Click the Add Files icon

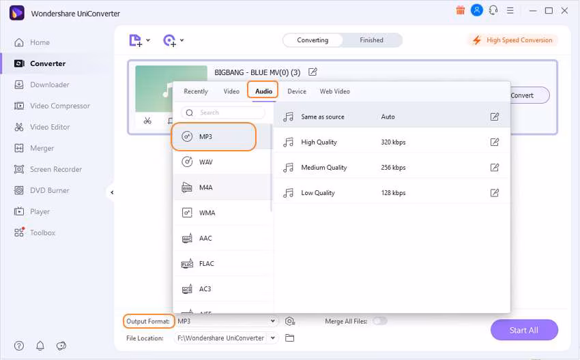(135, 40)
